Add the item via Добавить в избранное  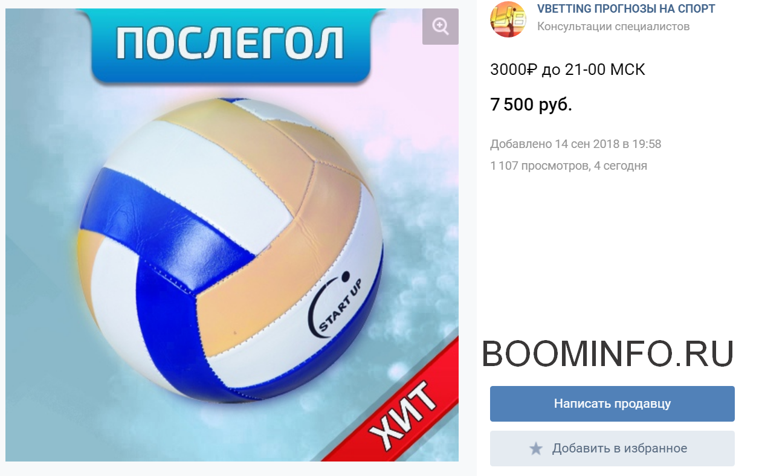click(x=612, y=448)
